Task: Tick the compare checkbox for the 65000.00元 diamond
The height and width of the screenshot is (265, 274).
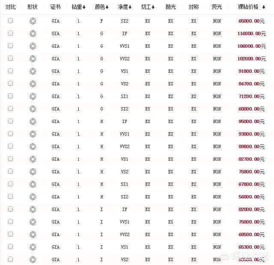Action: click(x=11, y=21)
